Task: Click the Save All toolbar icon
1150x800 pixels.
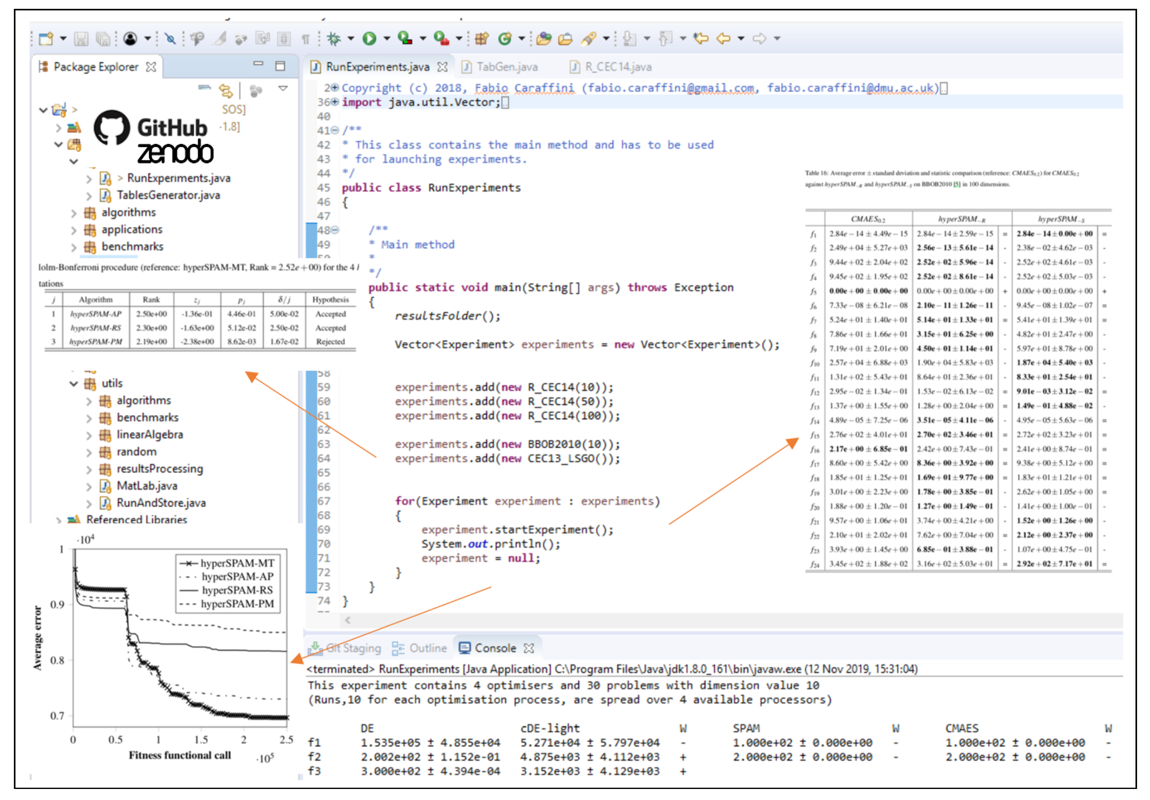Action: (x=103, y=38)
